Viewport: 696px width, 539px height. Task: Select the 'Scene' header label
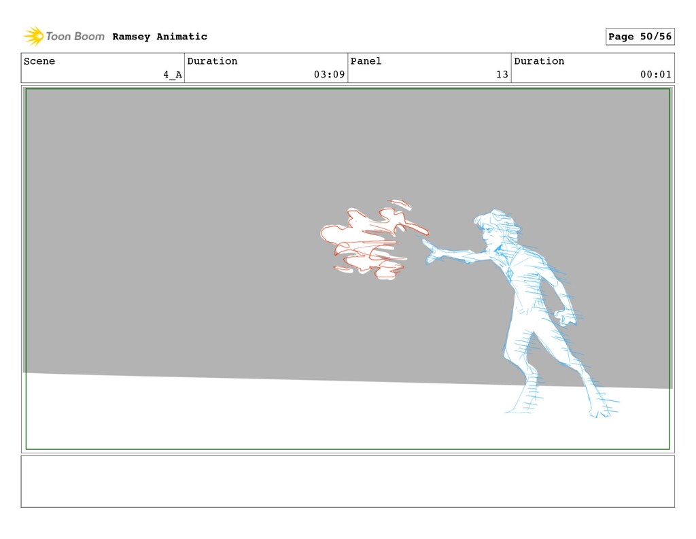pyautogui.click(x=39, y=60)
